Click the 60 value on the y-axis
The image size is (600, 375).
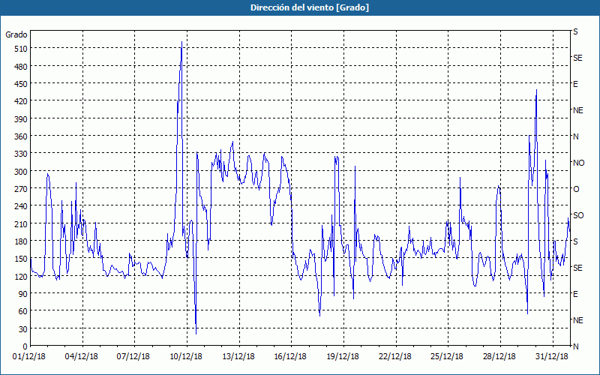[x=22, y=311]
